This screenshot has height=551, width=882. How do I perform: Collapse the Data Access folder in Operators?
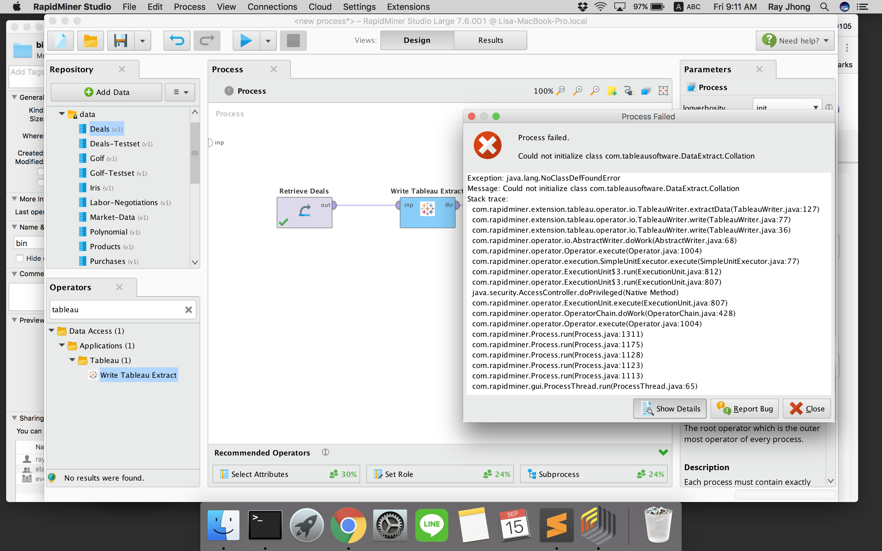click(51, 331)
